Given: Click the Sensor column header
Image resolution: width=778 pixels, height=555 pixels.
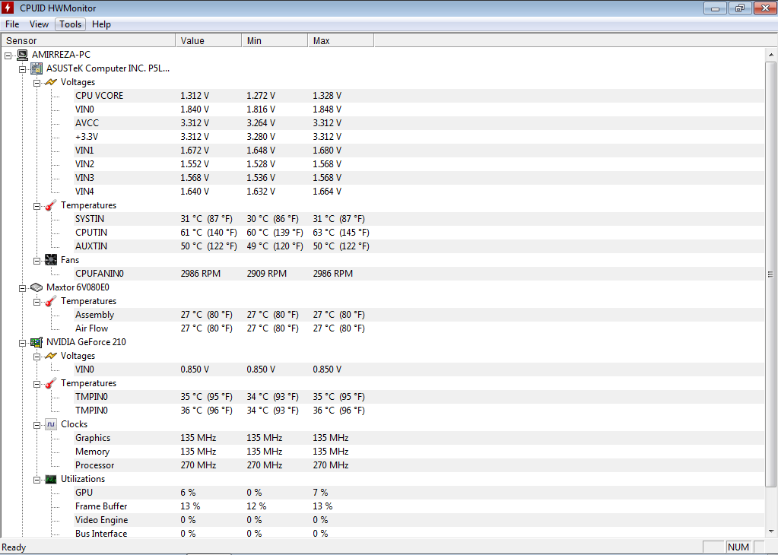Looking at the screenshot, I should tap(88, 40).
